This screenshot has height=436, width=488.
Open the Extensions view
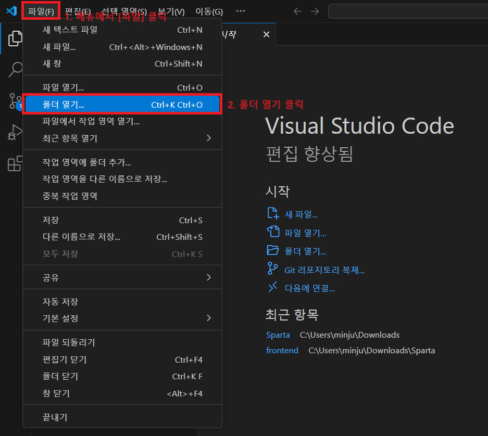tap(15, 163)
